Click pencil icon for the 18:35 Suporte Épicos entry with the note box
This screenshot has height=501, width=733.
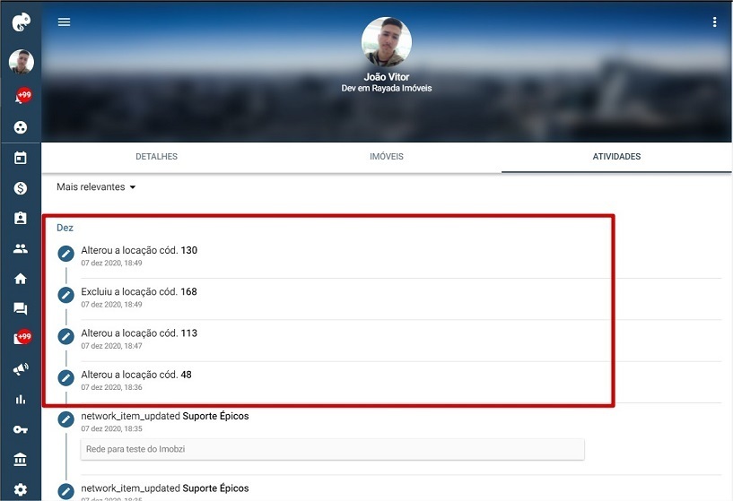click(65, 419)
